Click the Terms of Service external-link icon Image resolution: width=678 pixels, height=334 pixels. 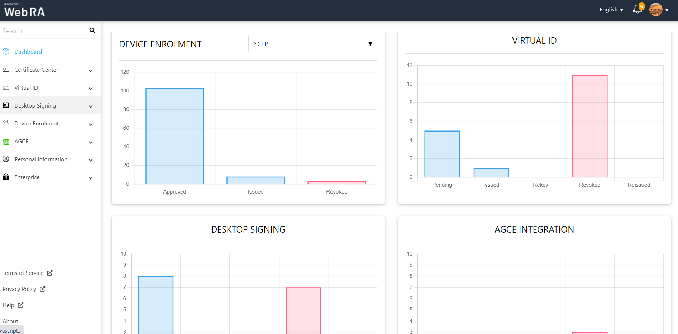click(x=50, y=273)
